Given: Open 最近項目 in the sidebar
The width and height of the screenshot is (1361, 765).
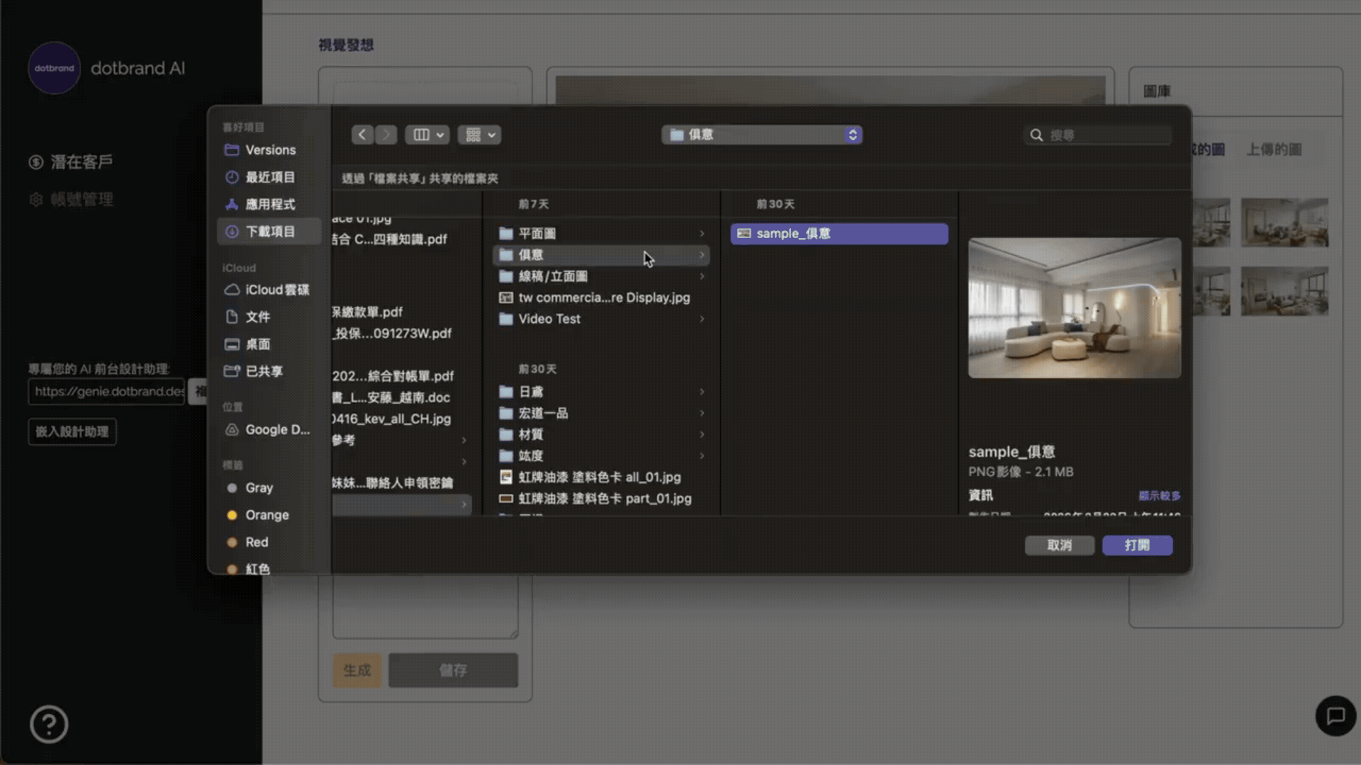Looking at the screenshot, I should point(271,177).
